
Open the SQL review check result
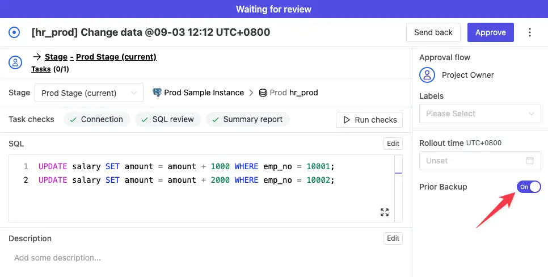click(x=168, y=119)
